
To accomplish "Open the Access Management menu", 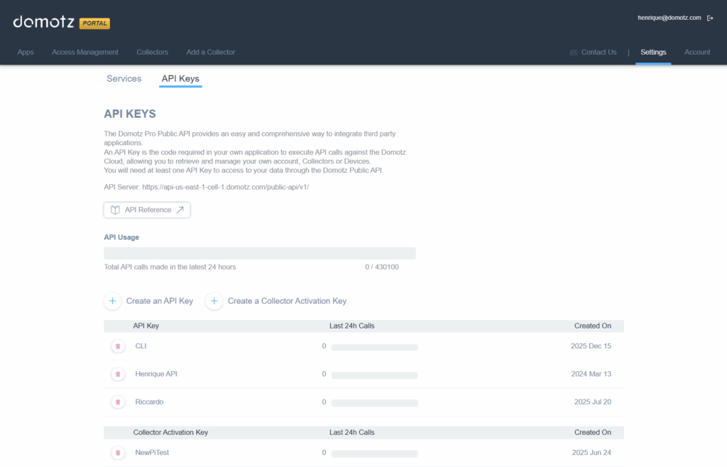I will (x=85, y=52).
